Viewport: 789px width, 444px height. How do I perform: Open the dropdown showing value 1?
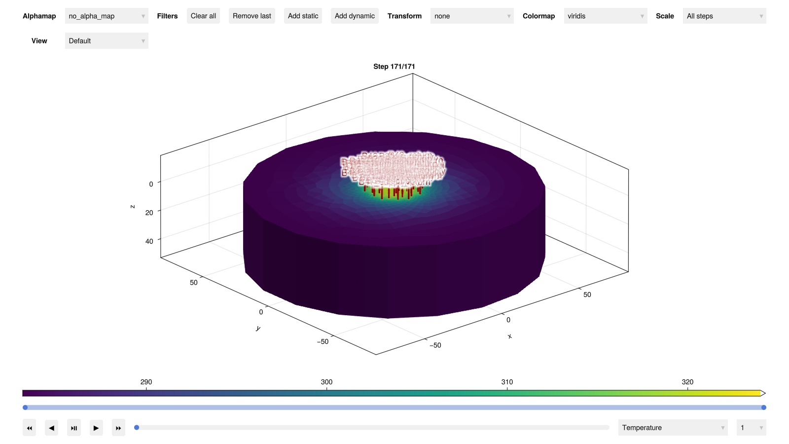tap(751, 428)
